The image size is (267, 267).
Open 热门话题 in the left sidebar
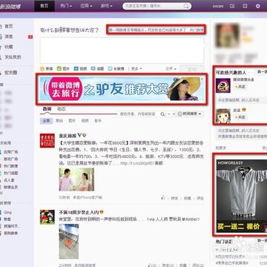(x=11, y=174)
